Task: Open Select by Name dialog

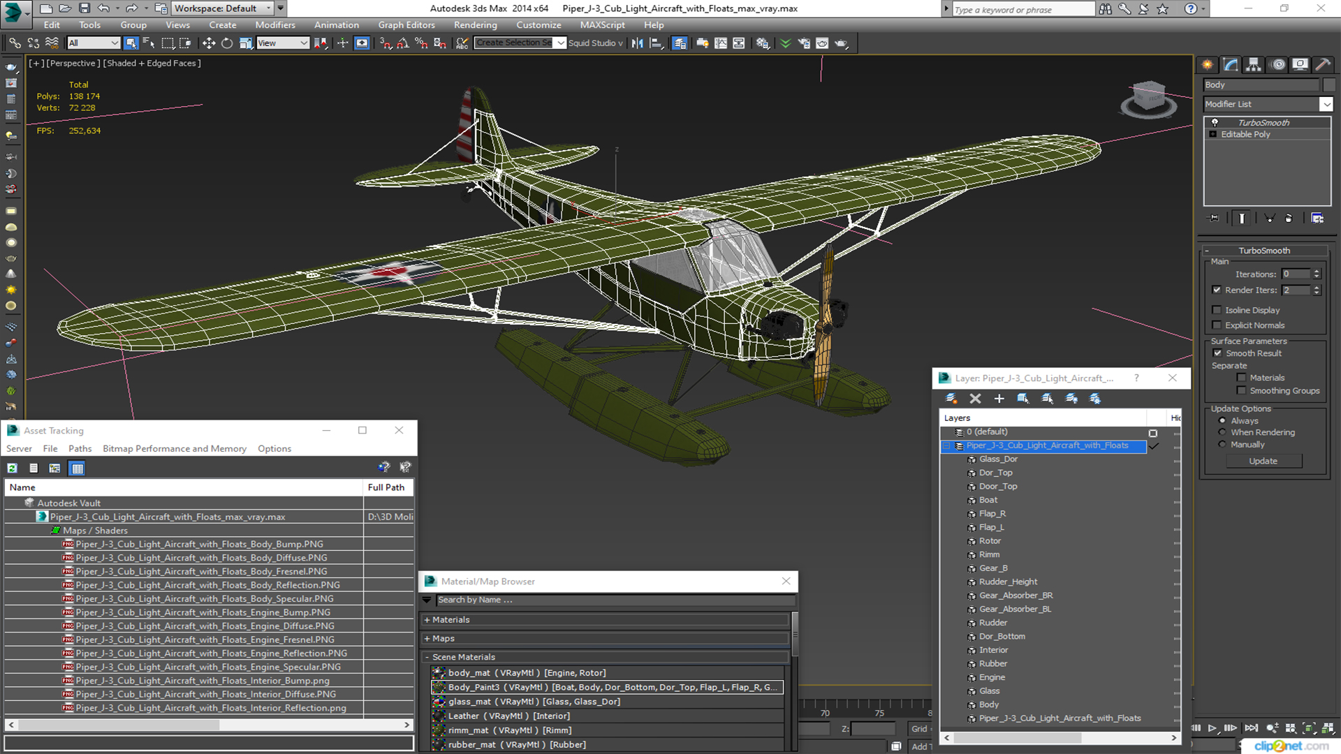Action: [x=149, y=43]
